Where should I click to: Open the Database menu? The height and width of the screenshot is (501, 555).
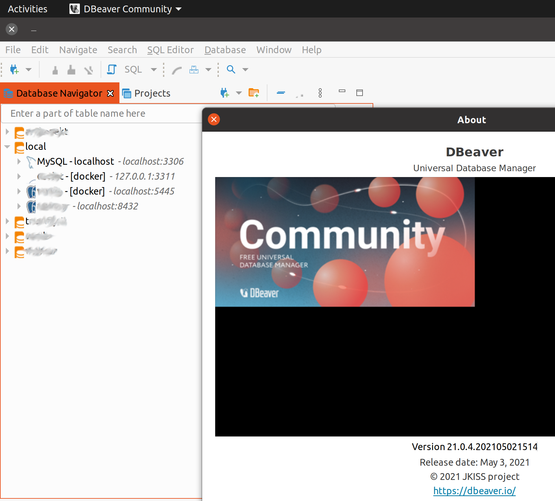pyautogui.click(x=225, y=50)
